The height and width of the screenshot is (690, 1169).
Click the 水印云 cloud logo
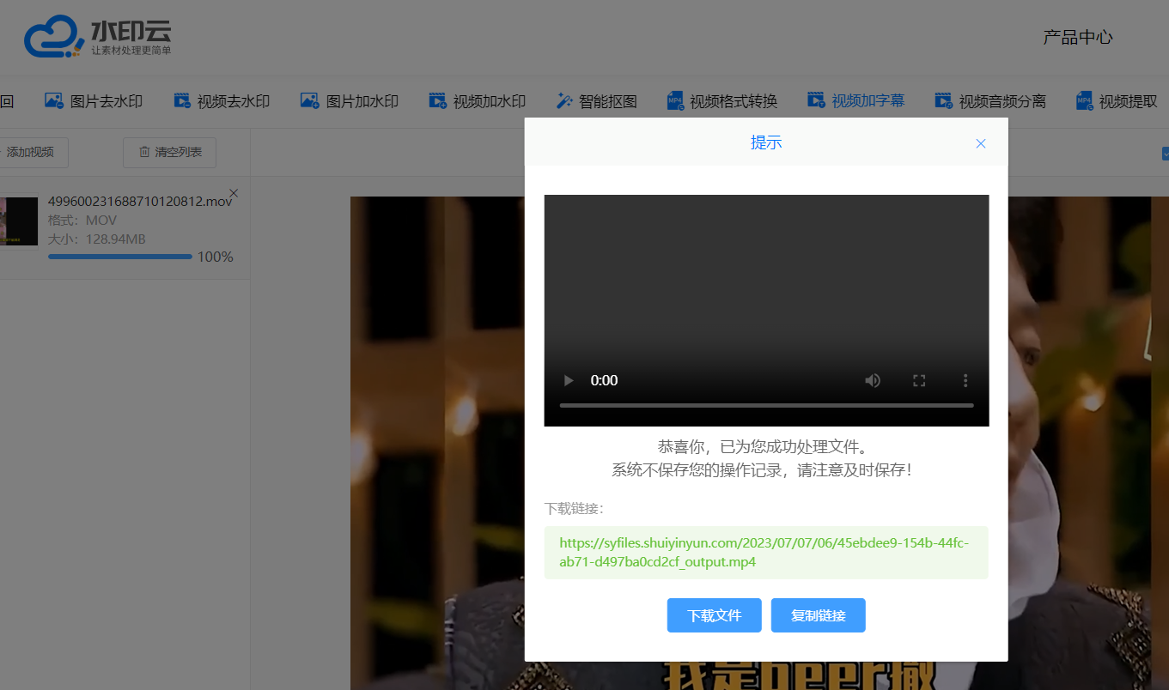point(97,38)
